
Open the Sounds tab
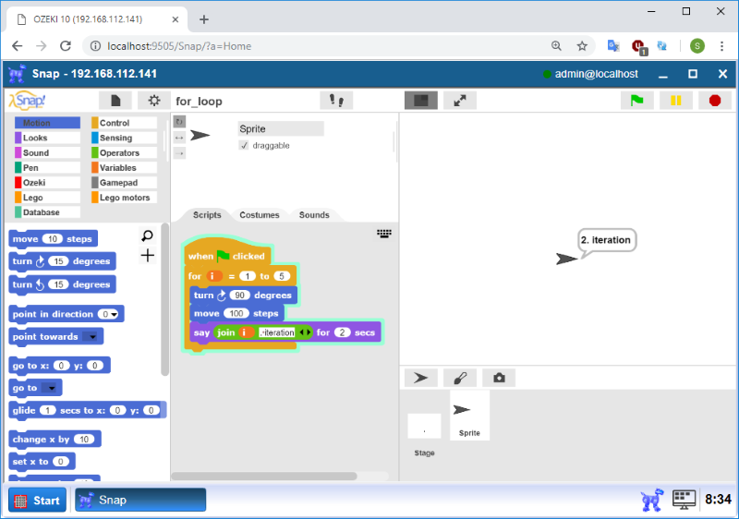pyautogui.click(x=314, y=215)
